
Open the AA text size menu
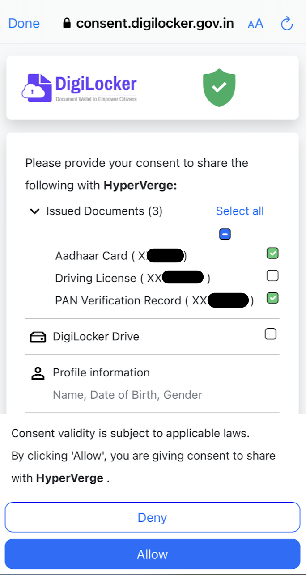pos(255,24)
